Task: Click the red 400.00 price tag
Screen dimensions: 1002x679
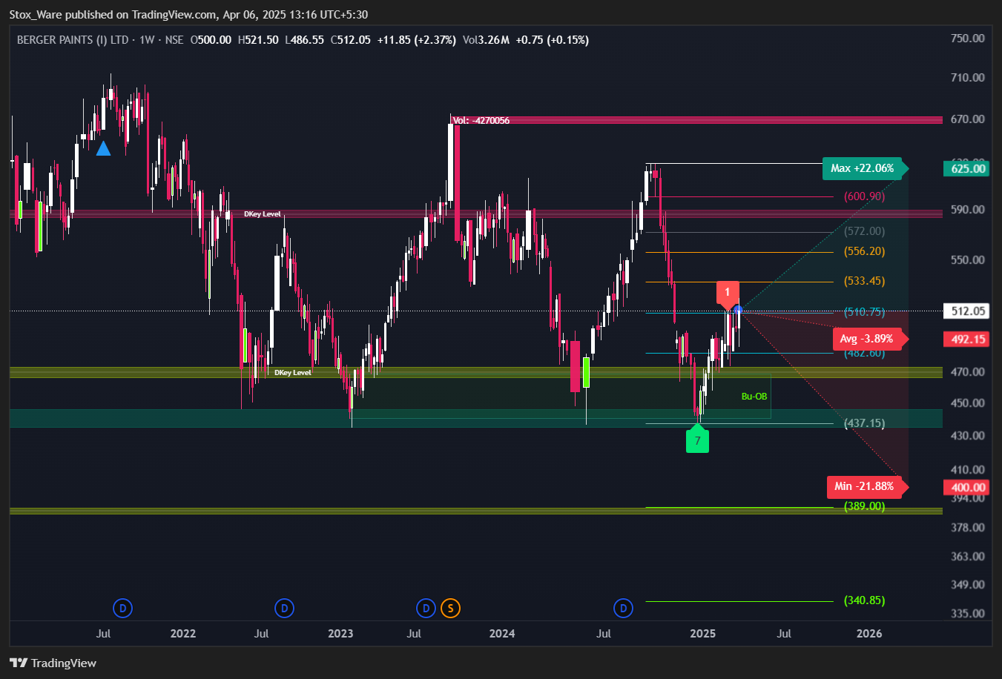Action: tap(968, 487)
